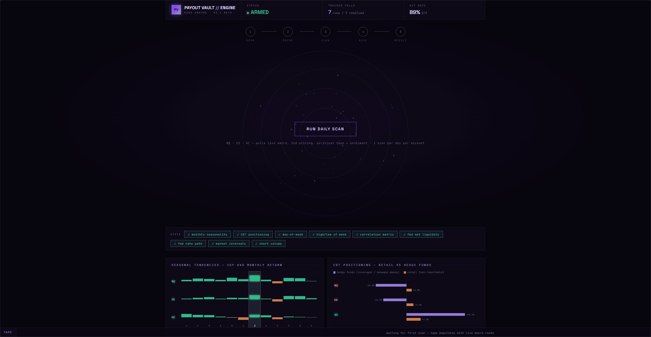Viewport: 651px width, 337px height.
Task: Toggle fed rate path stat chip
Action: [188, 244]
